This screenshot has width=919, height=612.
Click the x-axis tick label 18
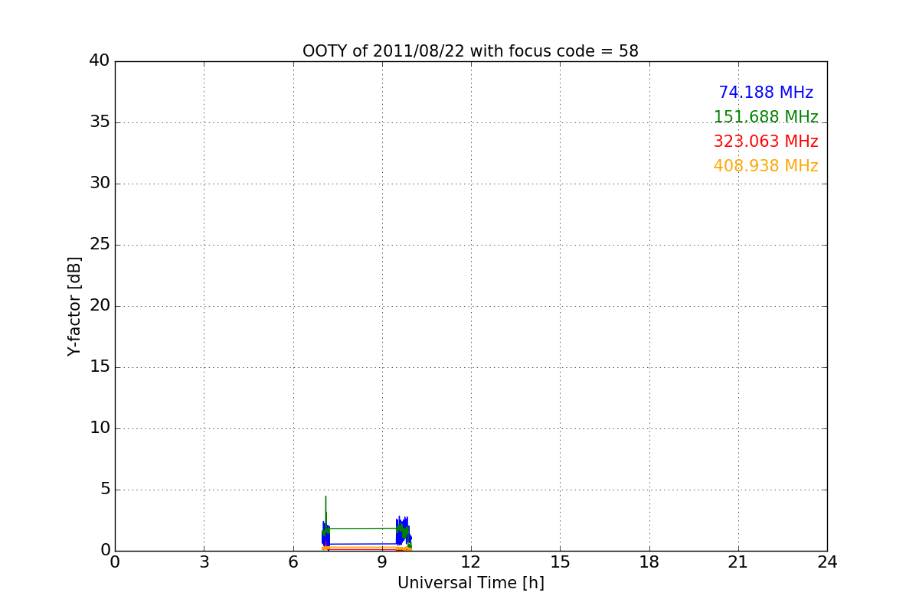pyautogui.click(x=649, y=562)
